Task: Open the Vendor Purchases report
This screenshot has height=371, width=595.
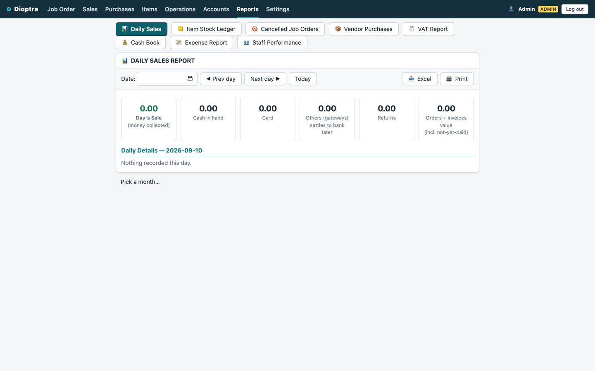Action: pyautogui.click(x=364, y=29)
